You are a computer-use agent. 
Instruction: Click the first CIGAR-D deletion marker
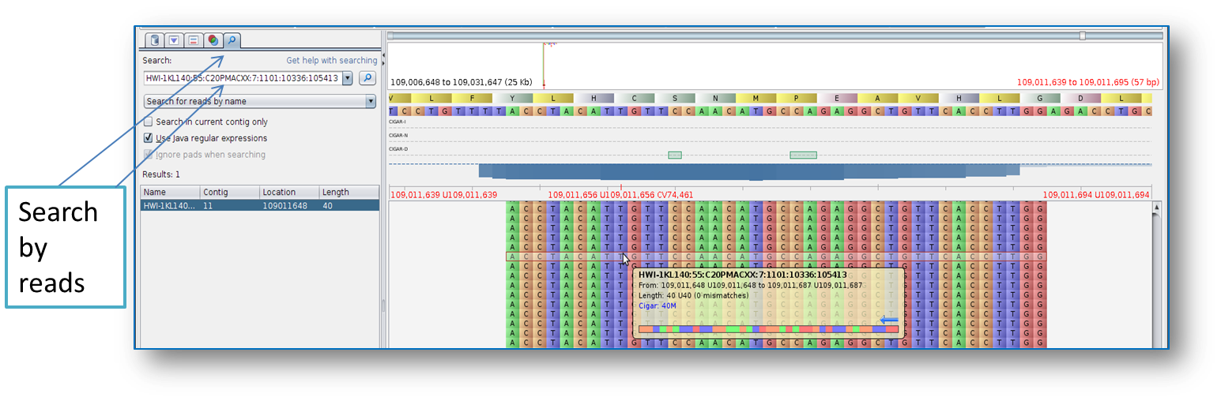pos(674,155)
